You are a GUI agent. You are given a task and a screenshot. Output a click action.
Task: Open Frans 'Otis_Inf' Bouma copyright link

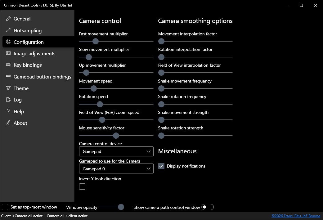pos(296,216)
